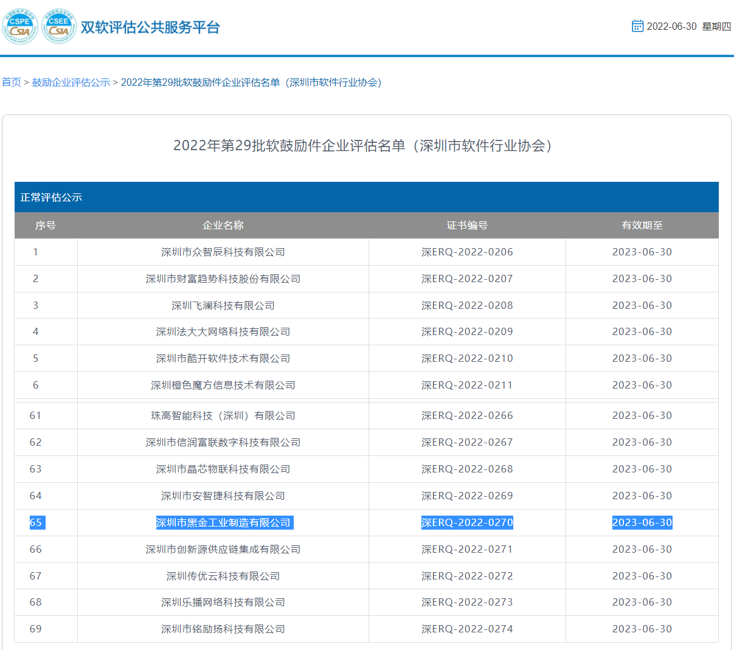Click the CSPE logo icon

click(x=20, y=27)
